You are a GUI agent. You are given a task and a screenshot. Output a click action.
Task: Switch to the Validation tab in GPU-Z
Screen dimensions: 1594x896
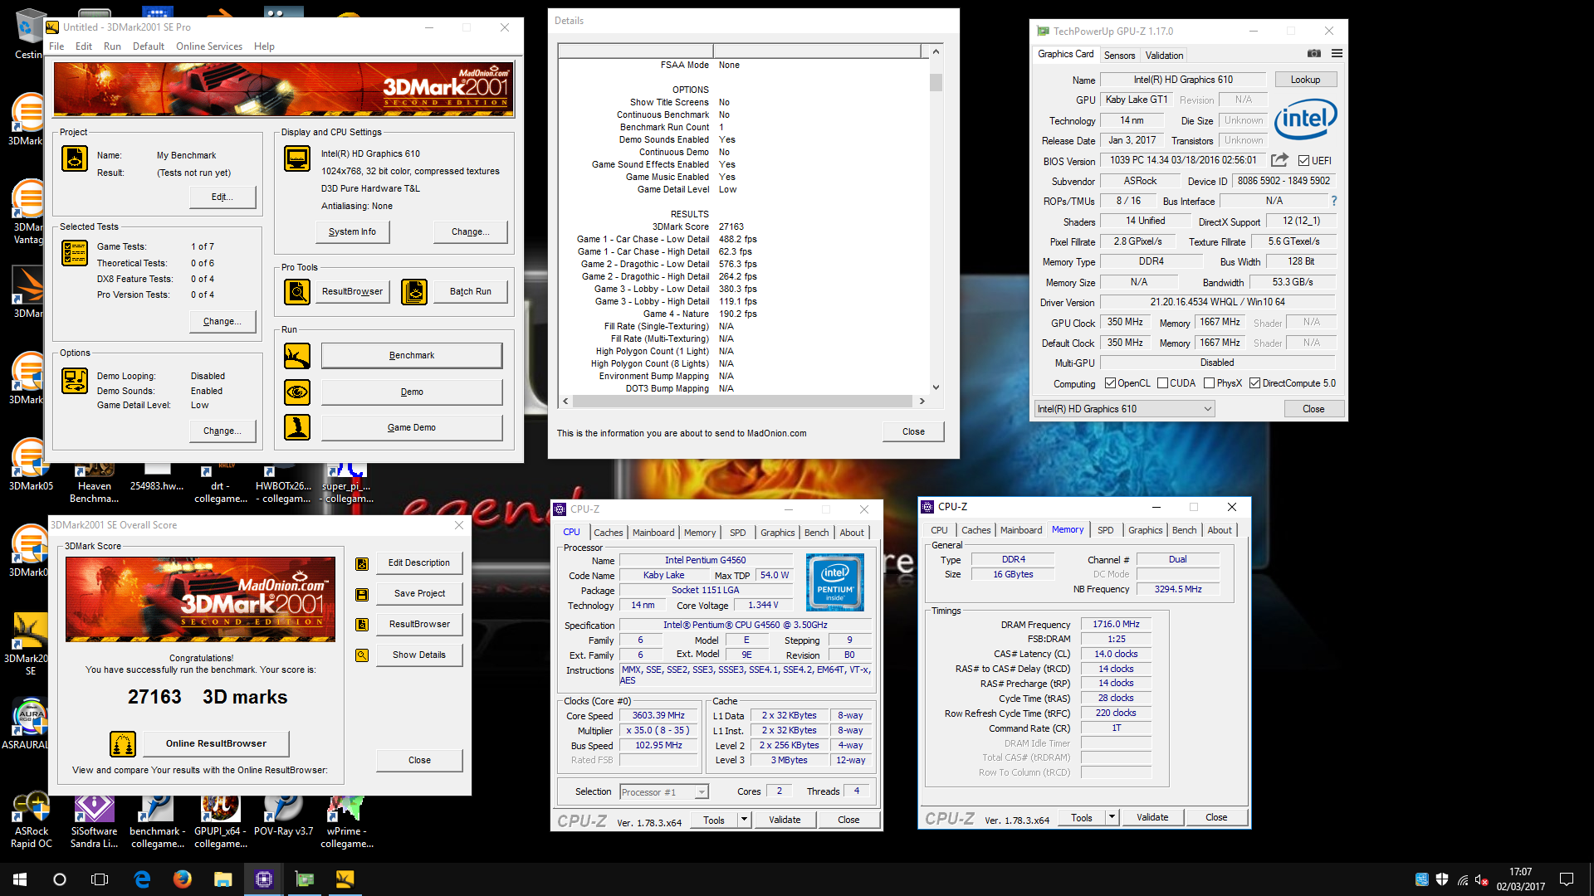coord(1164,56)
